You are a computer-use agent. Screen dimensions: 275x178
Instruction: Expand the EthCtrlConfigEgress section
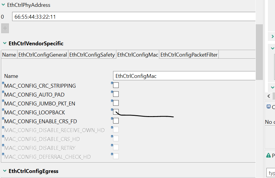tap(4, 171)
